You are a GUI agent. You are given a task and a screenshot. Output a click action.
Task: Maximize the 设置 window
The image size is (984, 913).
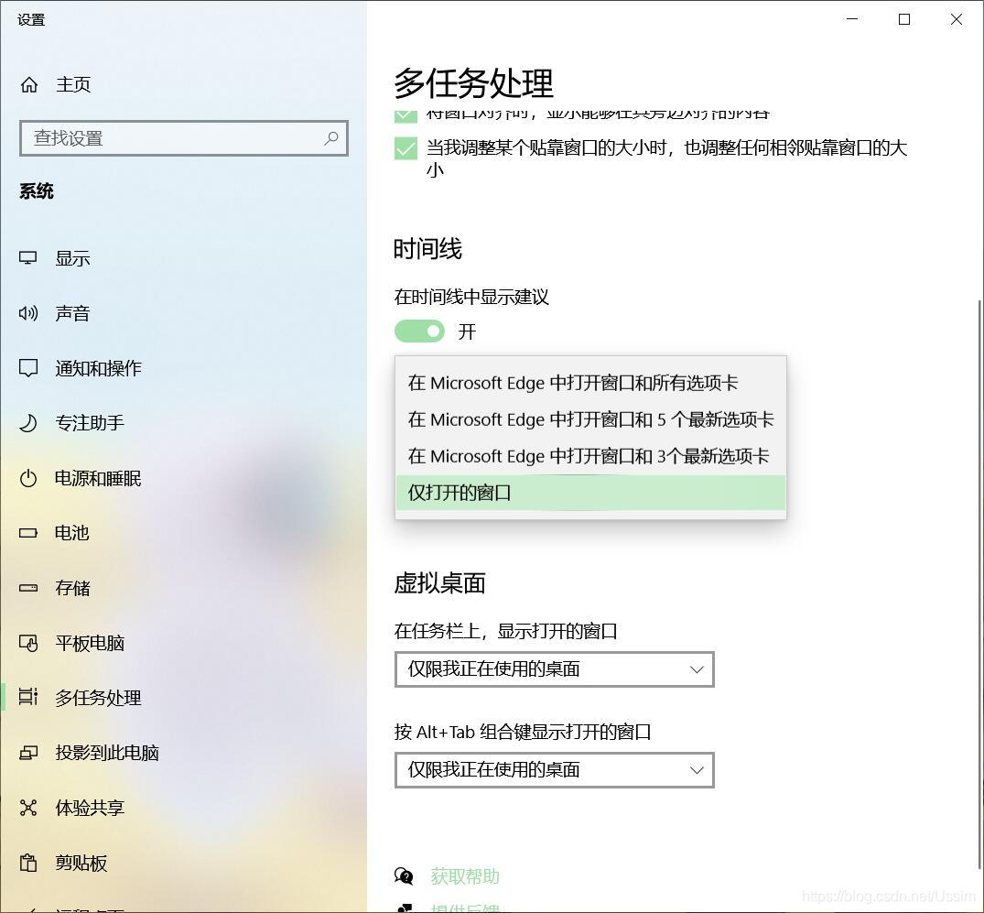point(904,19)
